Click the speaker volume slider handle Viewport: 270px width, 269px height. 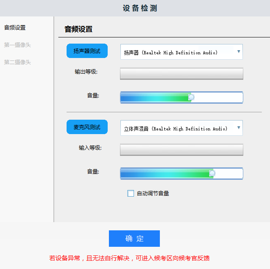191,97
